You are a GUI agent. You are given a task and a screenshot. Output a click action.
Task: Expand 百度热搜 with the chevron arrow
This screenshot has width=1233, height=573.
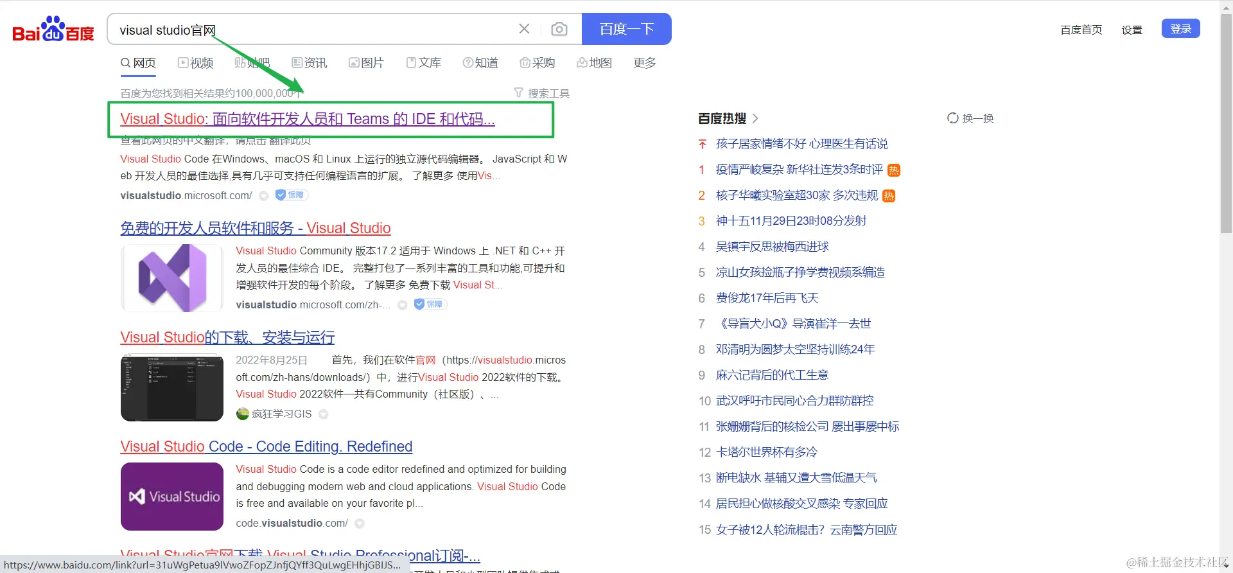click(755, 118)
